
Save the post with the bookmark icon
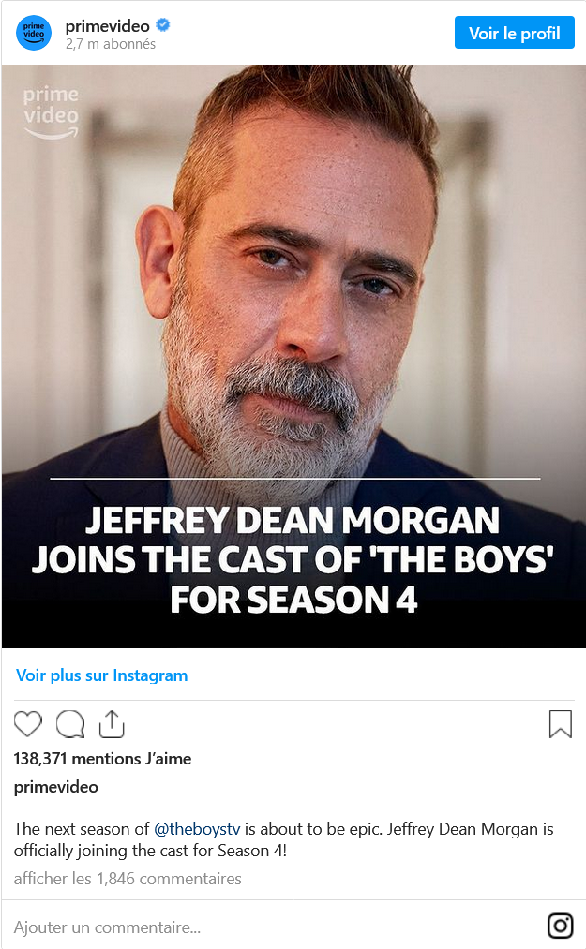click(x=560, y=724)
